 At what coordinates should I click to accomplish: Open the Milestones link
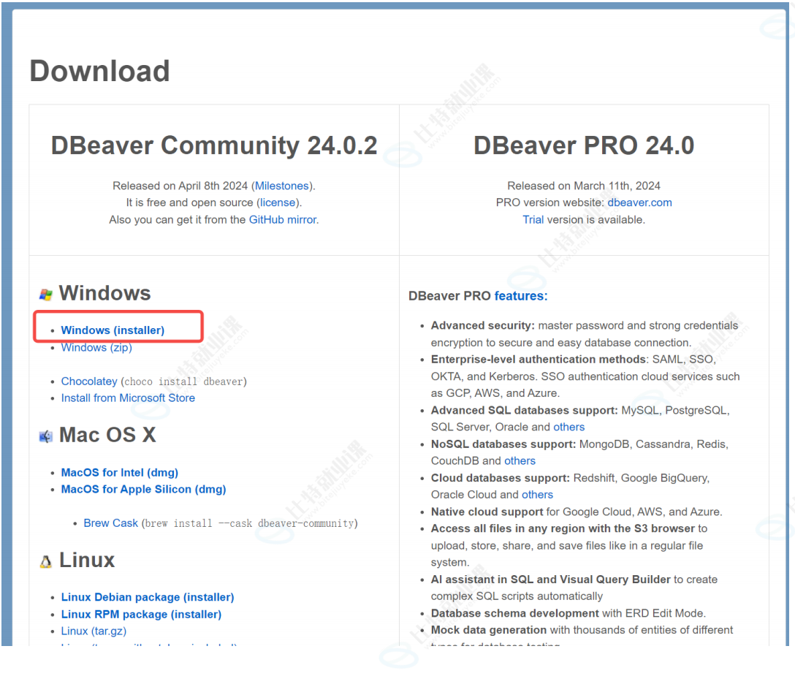[x=282, y=186]
